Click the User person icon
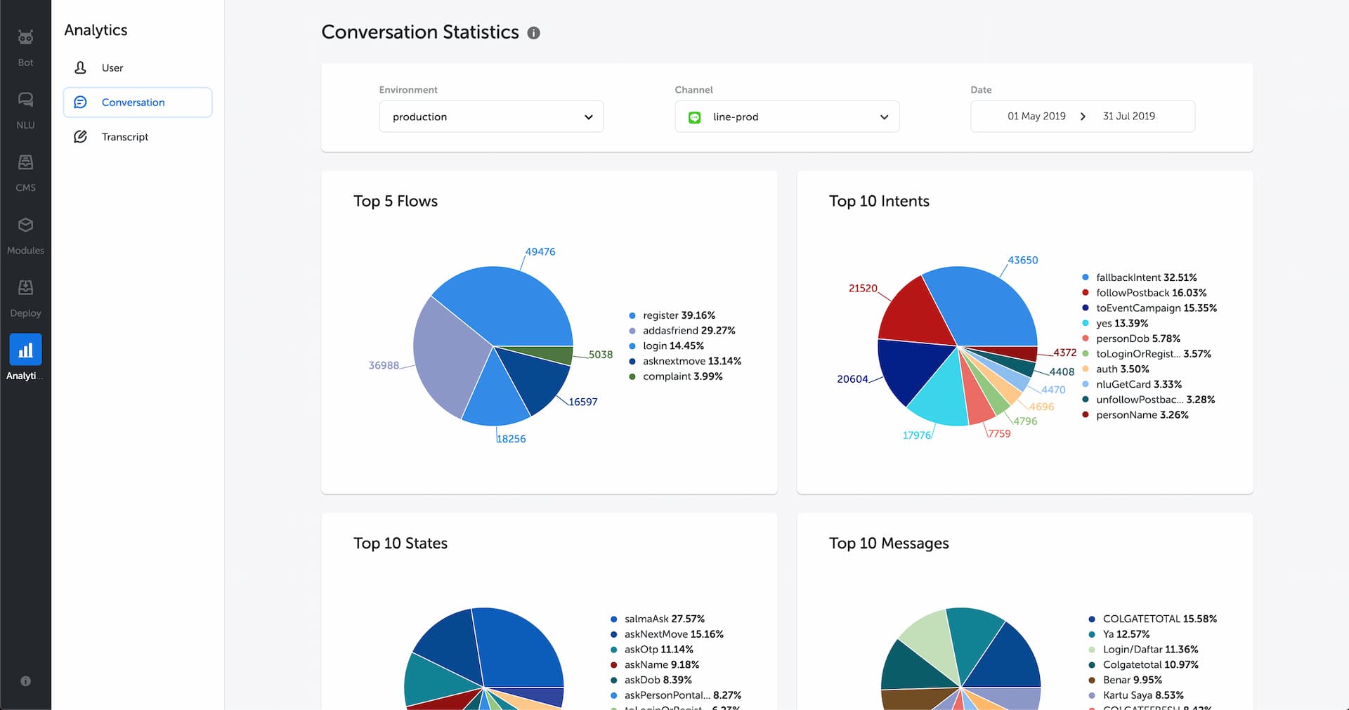 click(x=80, y=67)
